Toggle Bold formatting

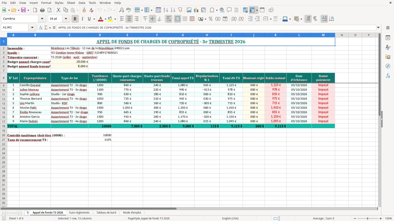pyautogui.click(x=75, y=19)
